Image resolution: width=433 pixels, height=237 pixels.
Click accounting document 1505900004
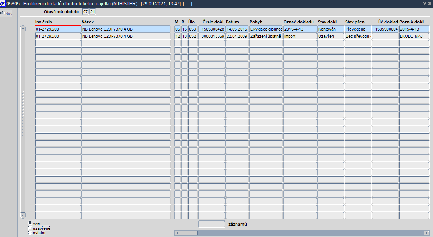point(385,29)
